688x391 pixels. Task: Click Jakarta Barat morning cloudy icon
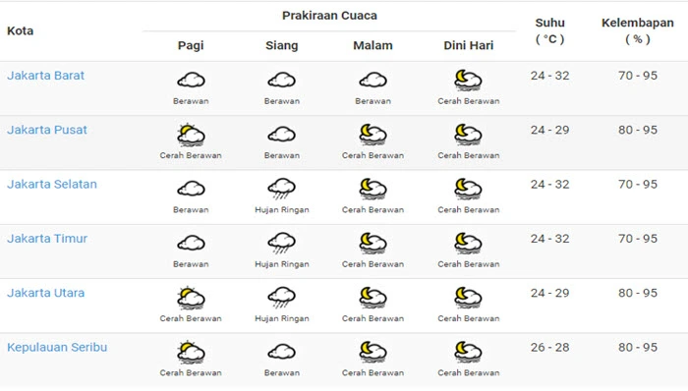[191, 81]
